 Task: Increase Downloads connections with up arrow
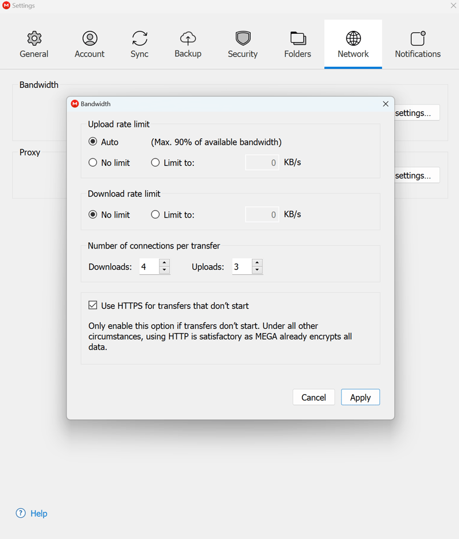tap(165, 263)
